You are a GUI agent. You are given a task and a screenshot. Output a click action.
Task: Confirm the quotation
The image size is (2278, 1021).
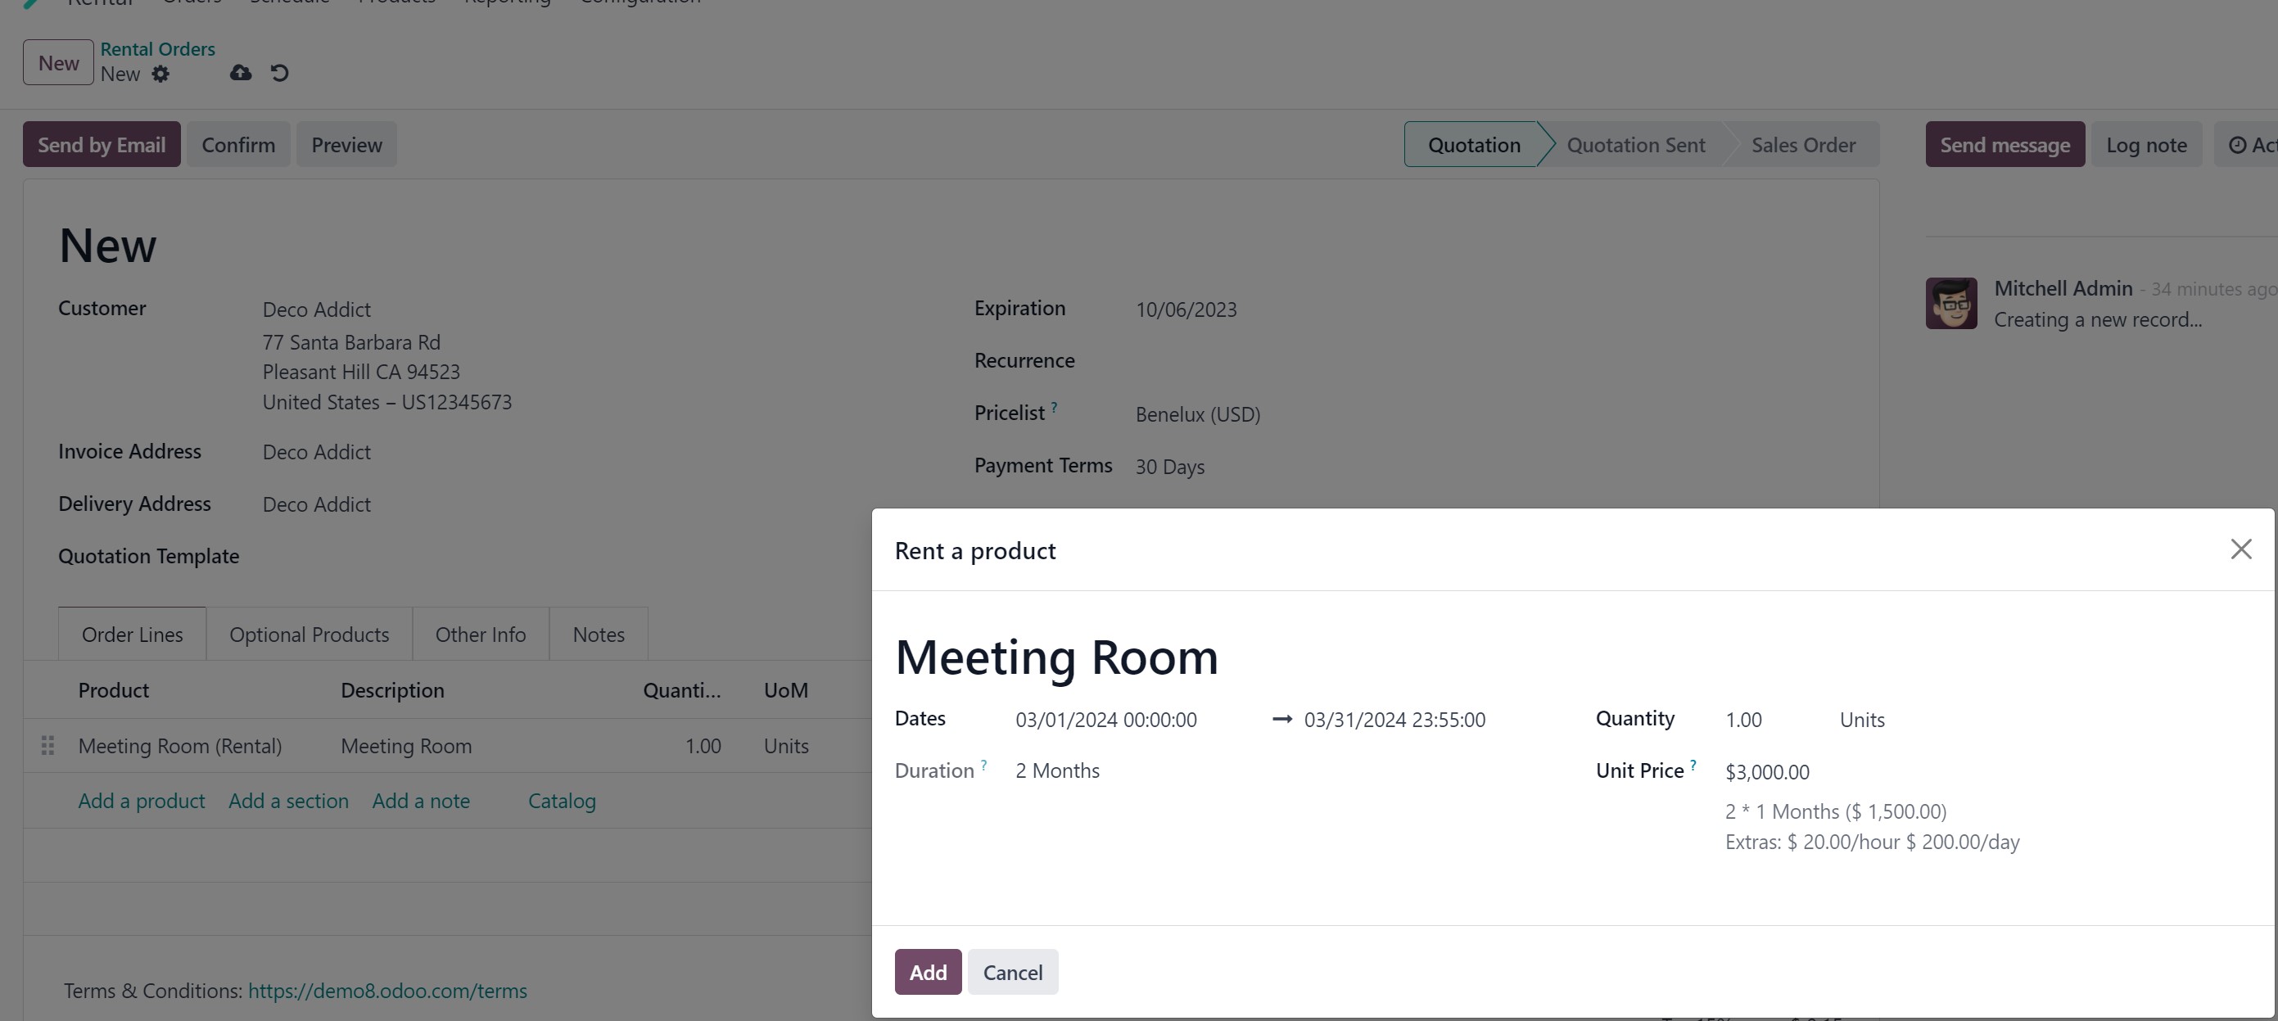(238, 143)
